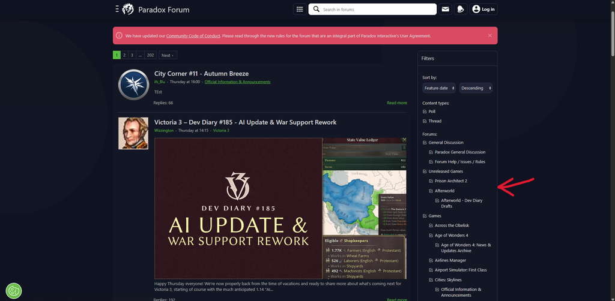Click the Log in button

coord(483,10)
